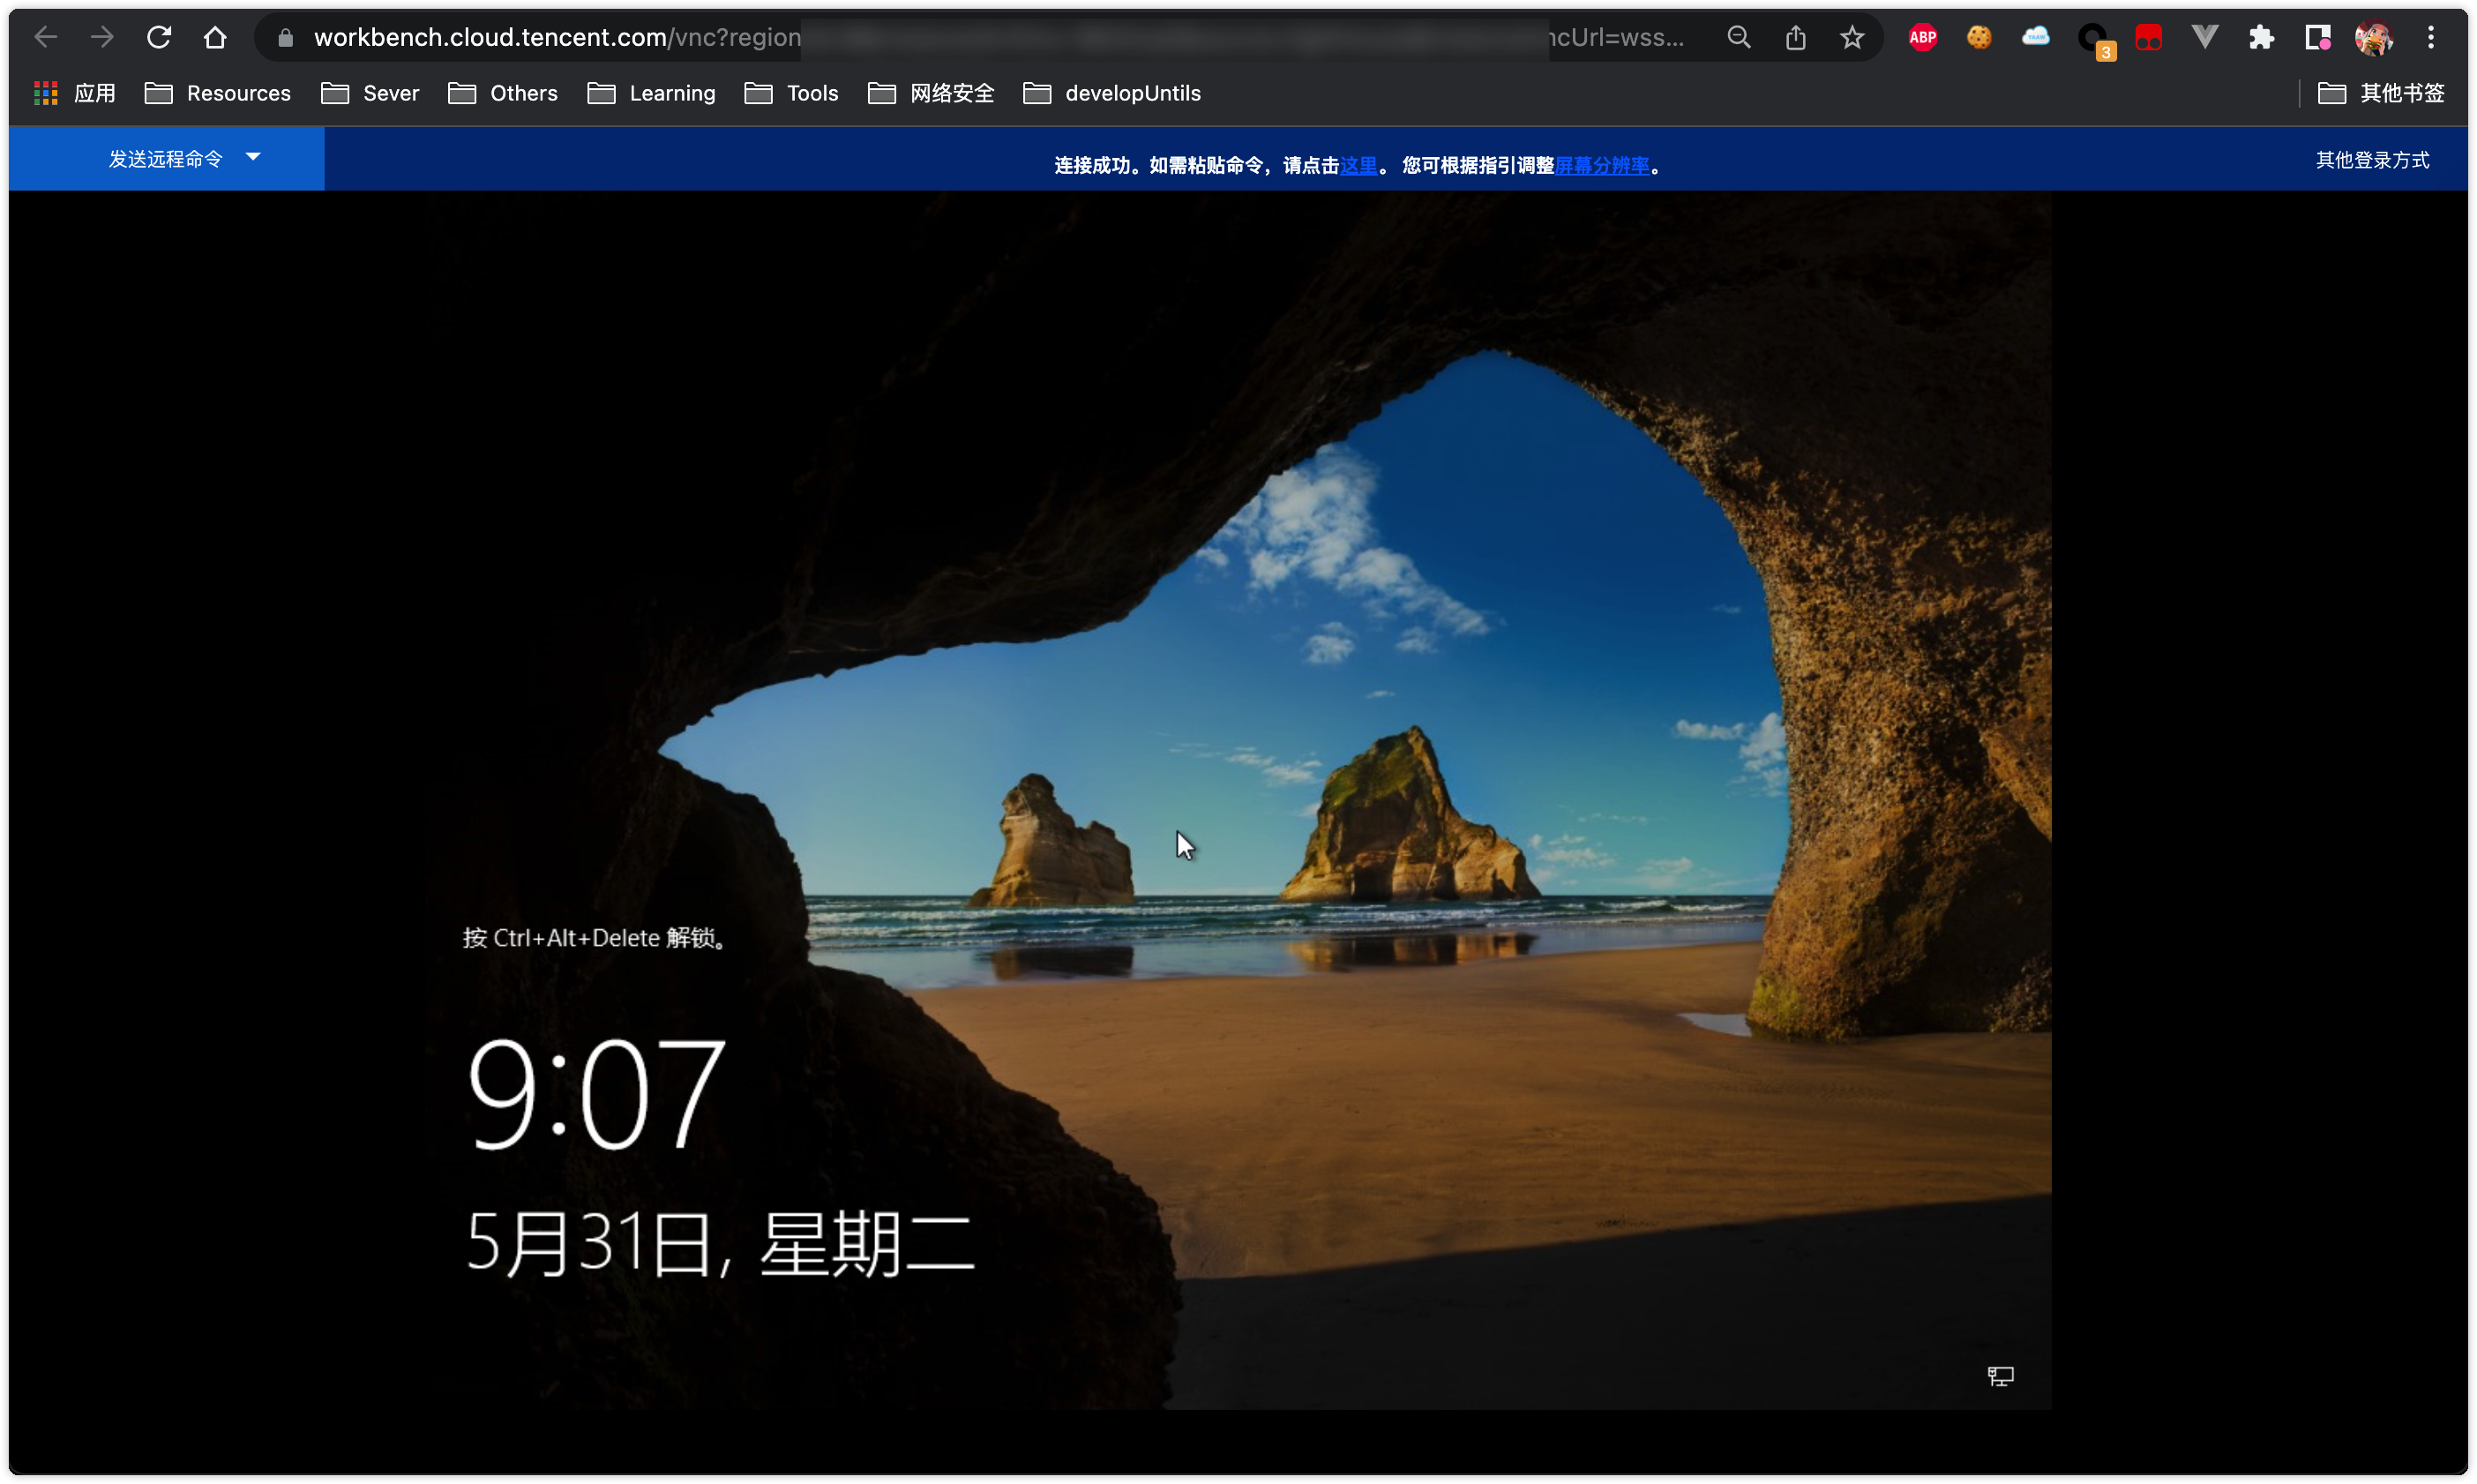Click 其他登录方式 button

click(x=2372, y=160)
